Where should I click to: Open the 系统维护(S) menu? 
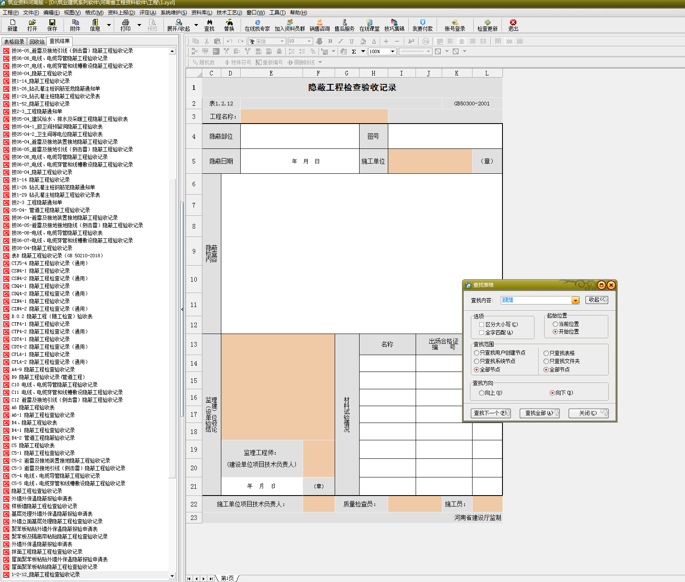pyautogui.click(x=174, y=13)
